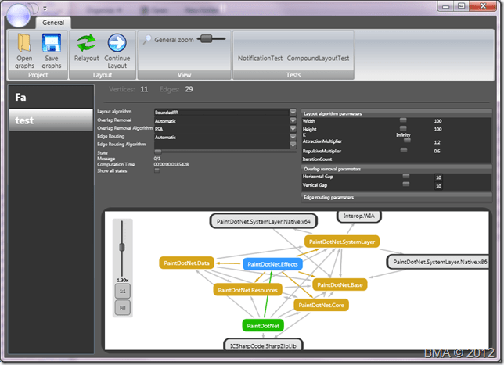Viewport: 504px width, 365px height.
Task: Click the Vertical Gap value field
Action: click(x=438, y=186)
